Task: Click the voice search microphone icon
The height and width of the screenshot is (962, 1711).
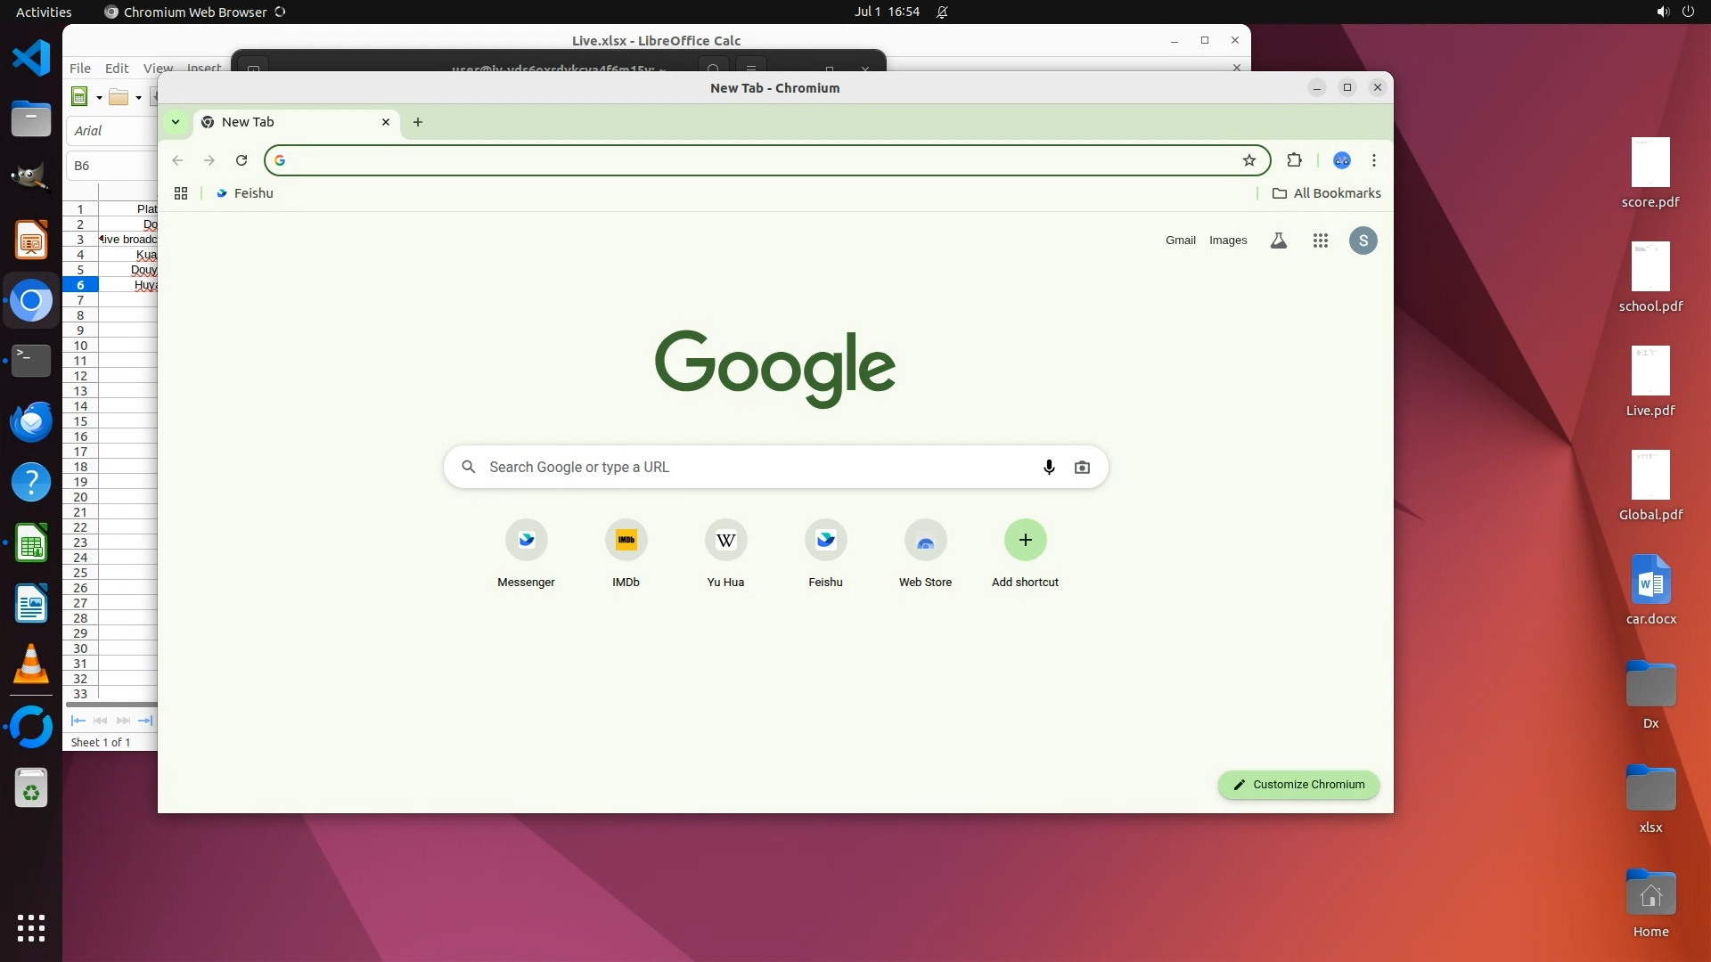Action: tap(1049, 467)
